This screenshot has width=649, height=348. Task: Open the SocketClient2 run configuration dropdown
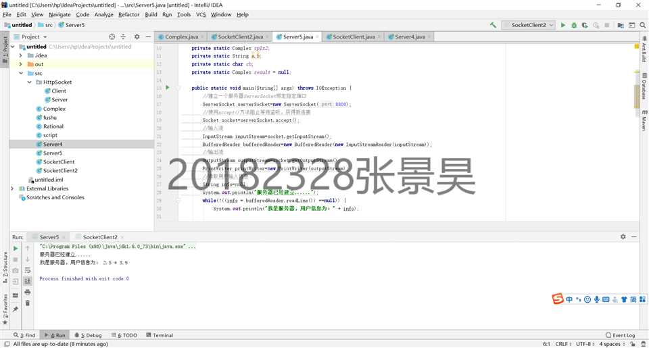click(x=528, y=25)
